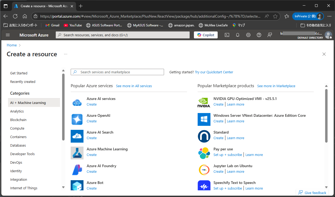Click Learn more for Jupyter Lab on Ubuntu
Screen dimensions: 335x197
click(x=236, y=171)
